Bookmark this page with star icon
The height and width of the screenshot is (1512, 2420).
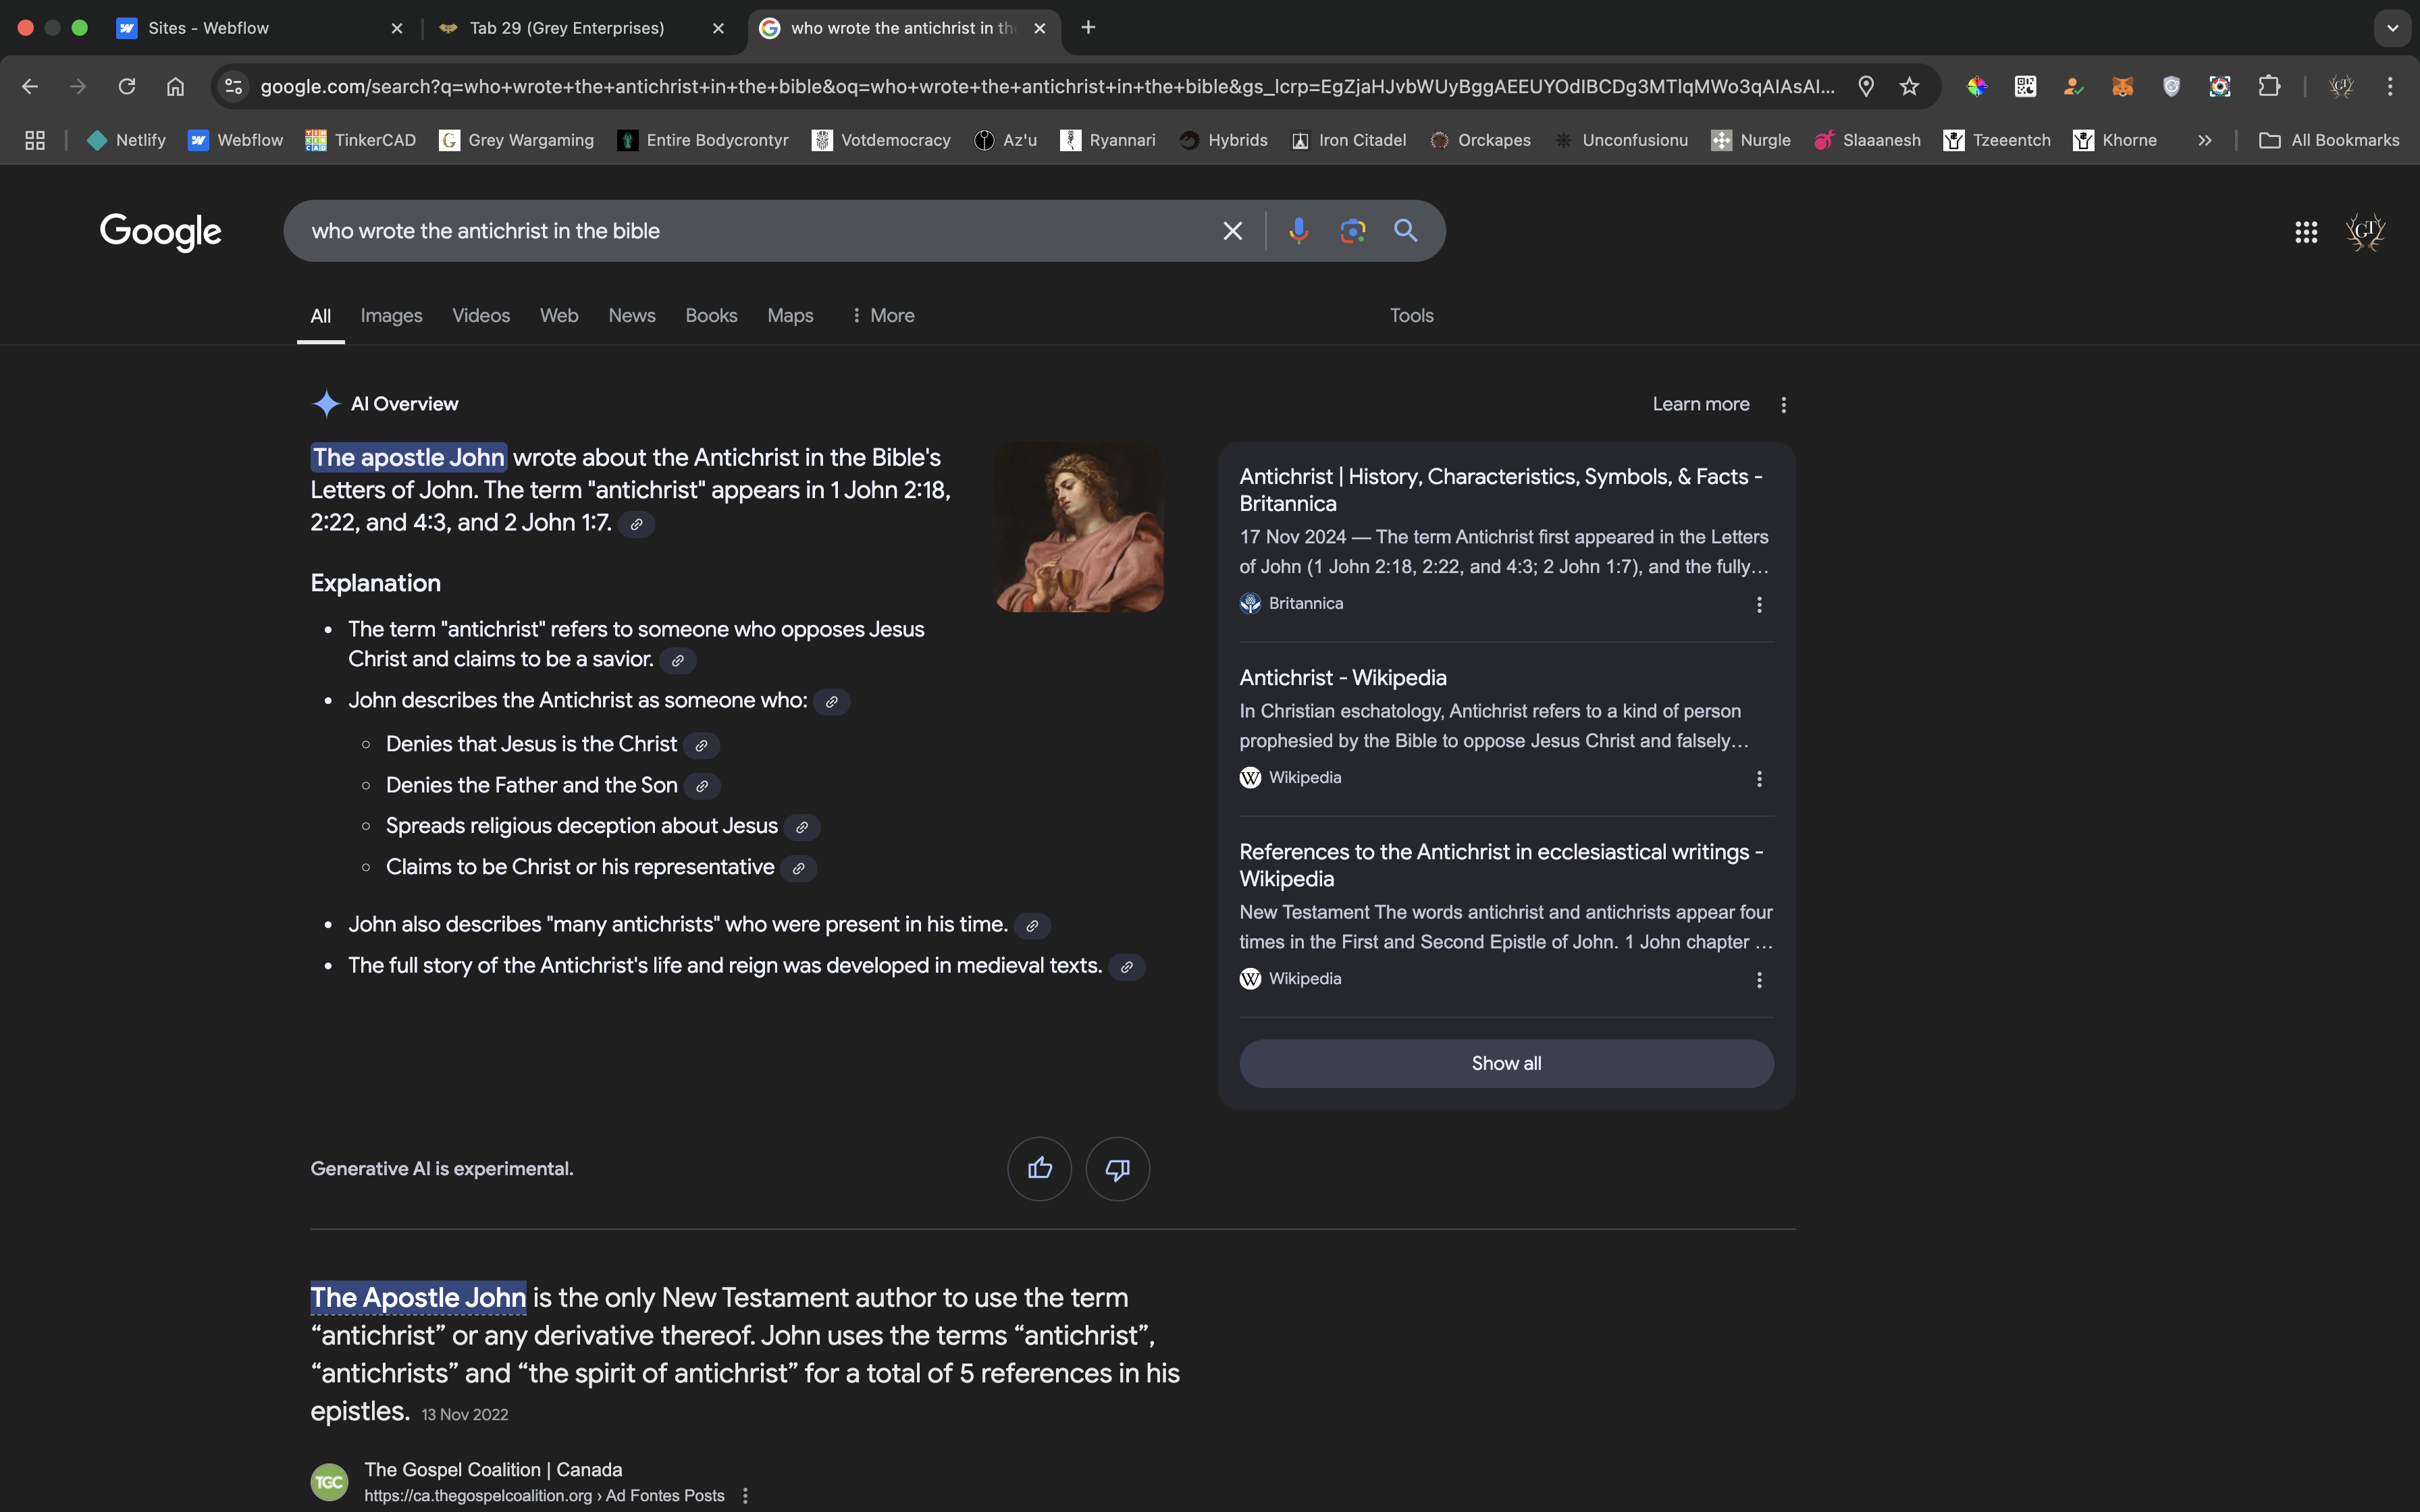point(1910,87)
